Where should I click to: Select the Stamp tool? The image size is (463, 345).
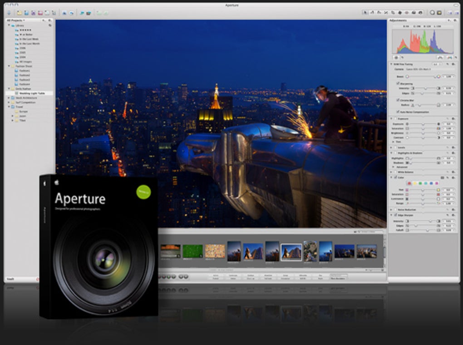click(x=420, y=12)
